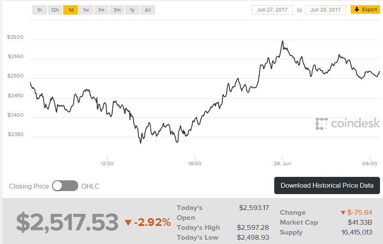This screenshot has height=244, width=383.
Task: Show All price history
Action: click(148, 10)
